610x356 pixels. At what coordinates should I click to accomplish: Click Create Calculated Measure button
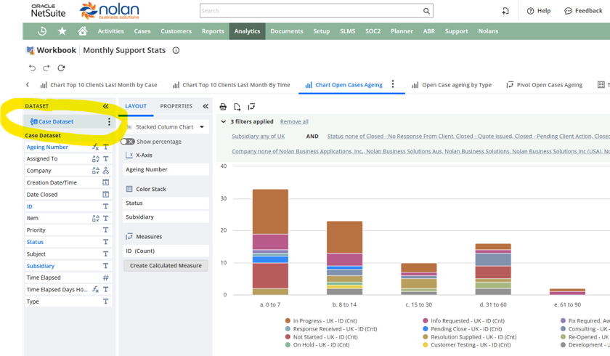coord(166,266)
